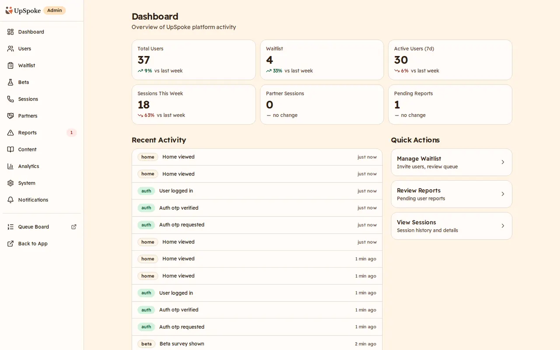Click the Back to App exit icon
The width and height of the screenshot is (560, 350).
10,244
